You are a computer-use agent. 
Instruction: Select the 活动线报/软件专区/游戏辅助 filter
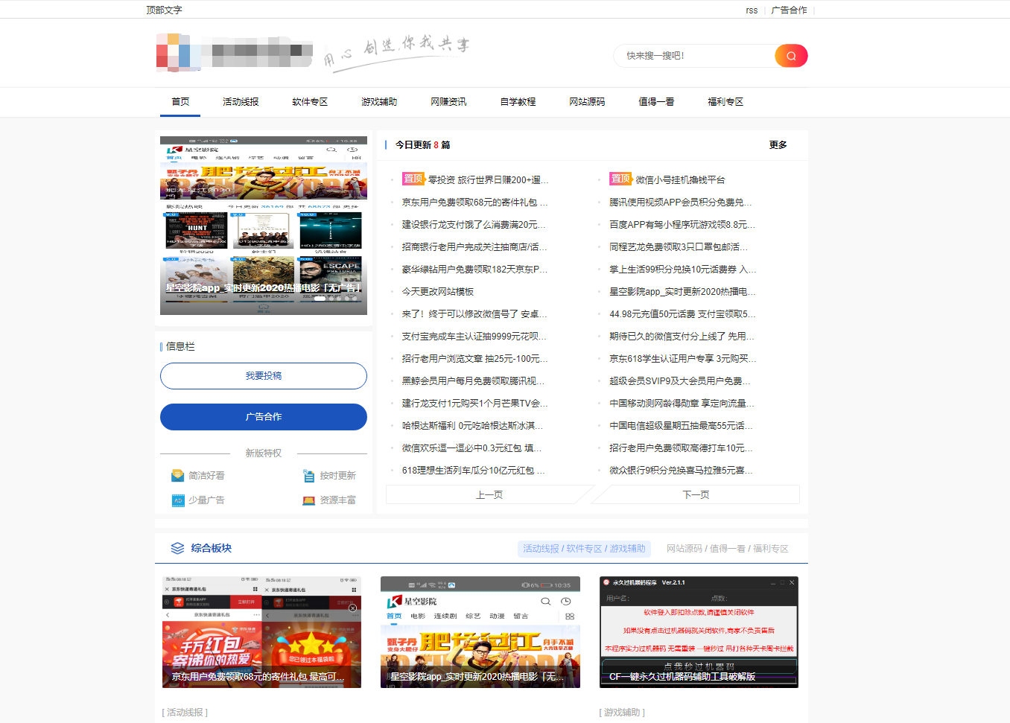click(x=585, y=548)
